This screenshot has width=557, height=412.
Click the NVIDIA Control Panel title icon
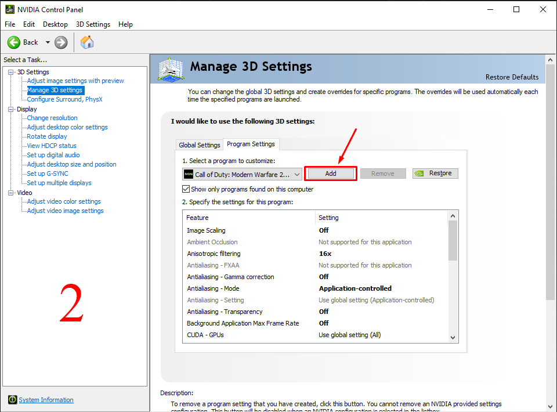point(10,9)
